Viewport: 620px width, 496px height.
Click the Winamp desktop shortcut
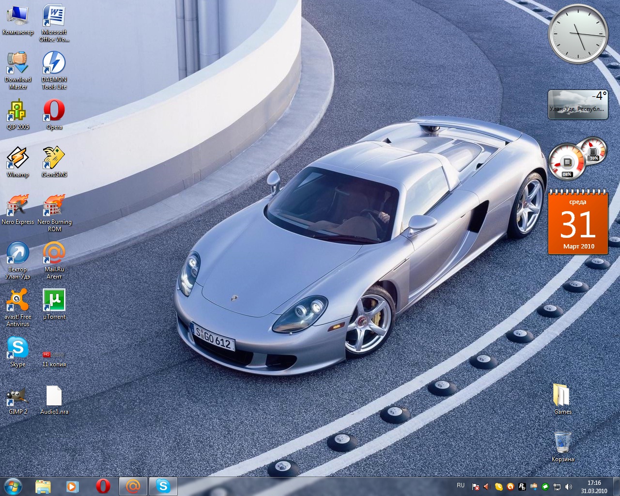tap(17, 159)
